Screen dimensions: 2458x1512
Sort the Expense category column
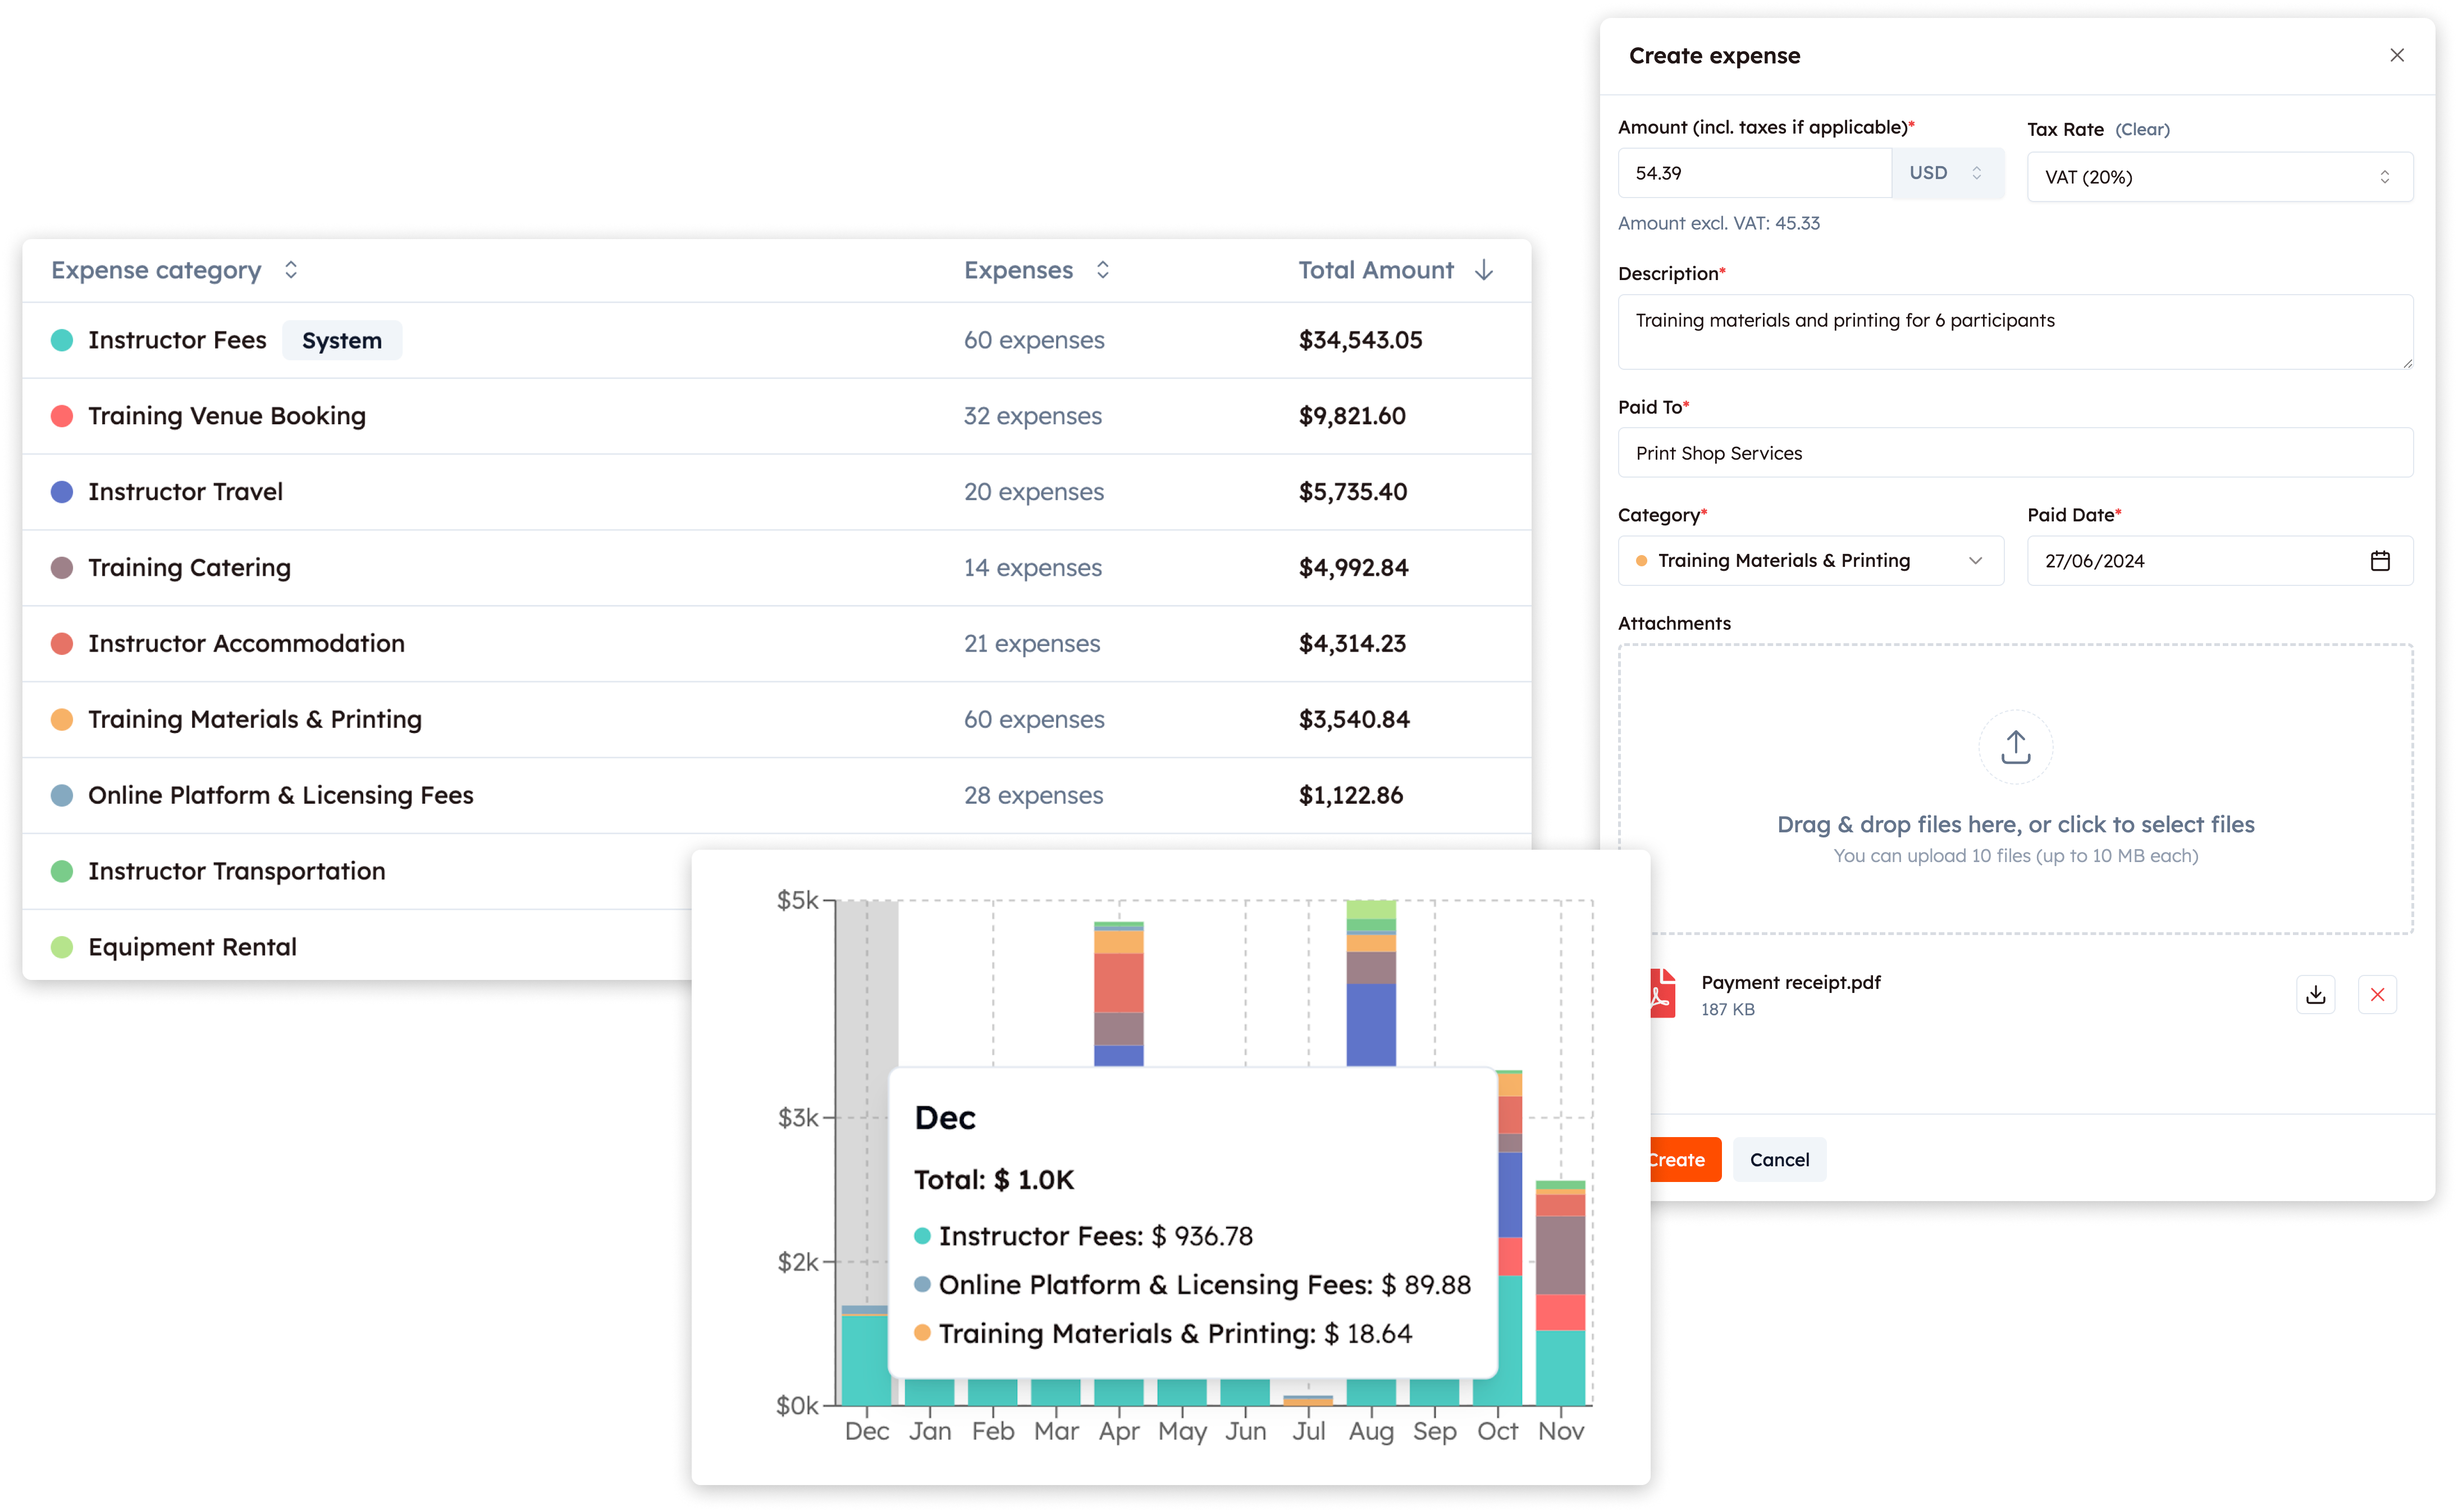(290, 270)
